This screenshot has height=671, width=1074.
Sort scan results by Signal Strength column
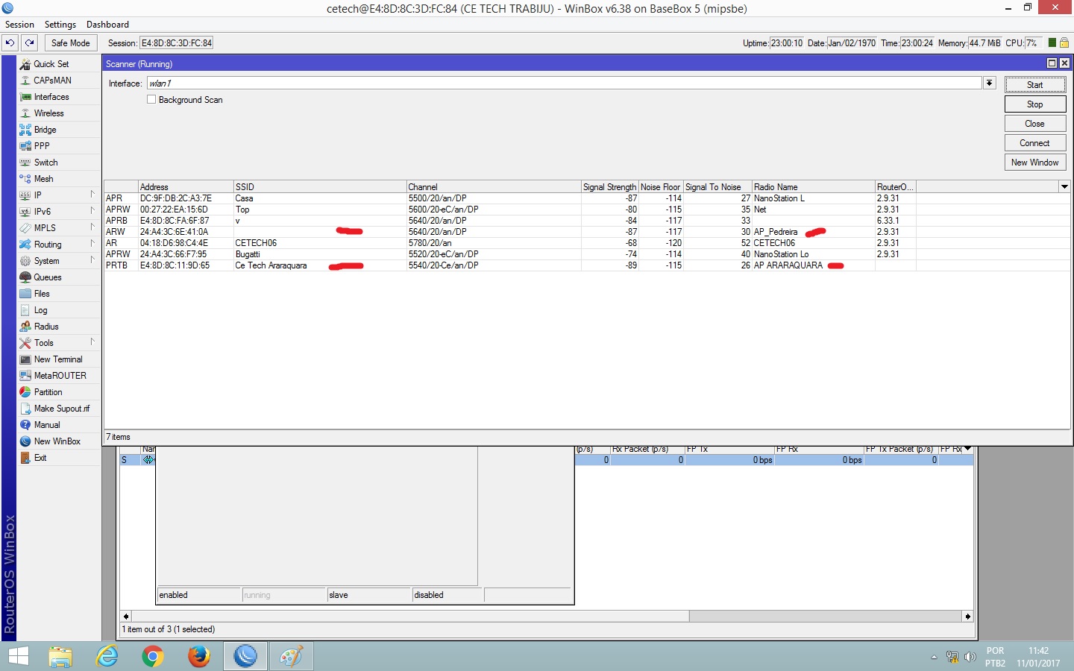(610, 187)
